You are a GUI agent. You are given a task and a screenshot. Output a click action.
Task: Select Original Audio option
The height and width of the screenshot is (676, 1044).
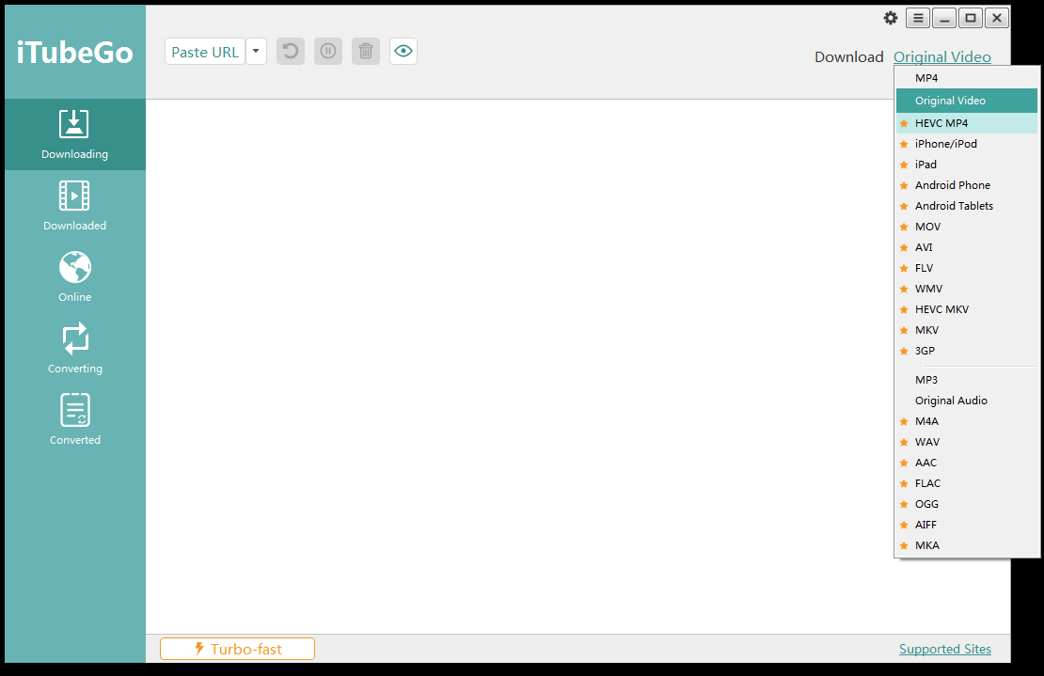click(966, 400)
